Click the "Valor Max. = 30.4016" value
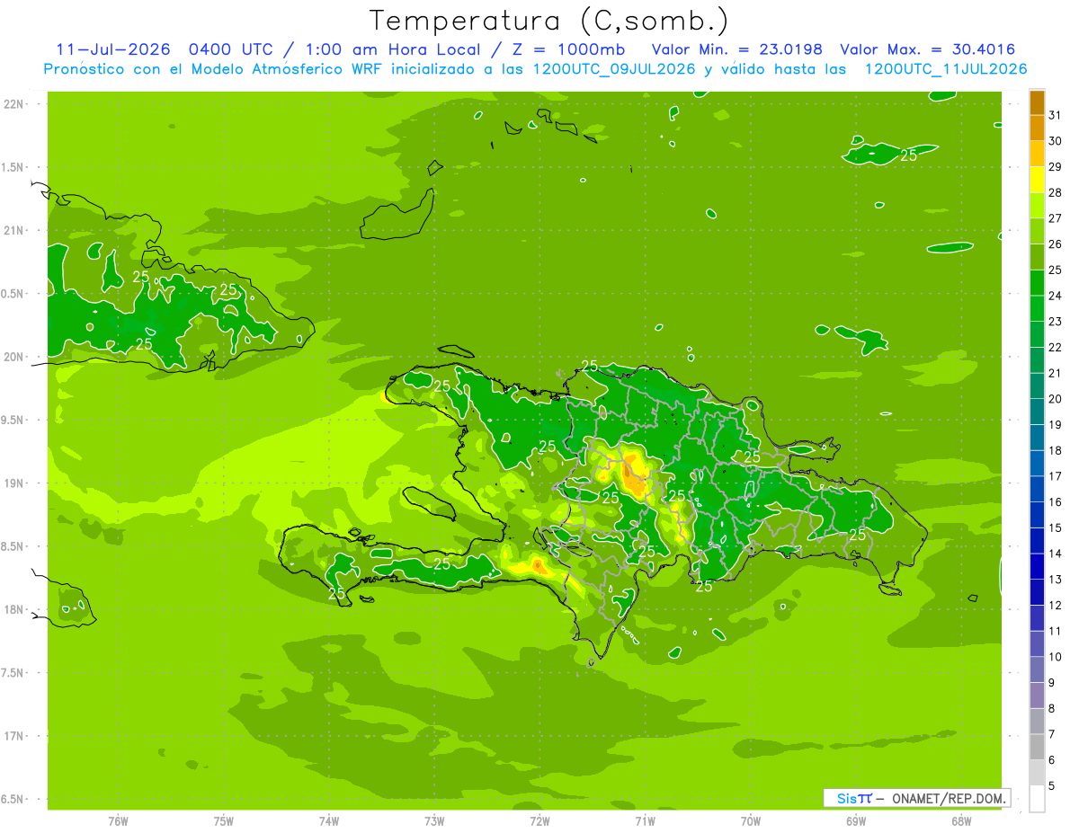The image size is (1079, 833). click(x=928, y=49)
